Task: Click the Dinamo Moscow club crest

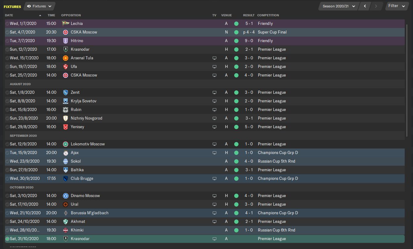Action: click(x=65, y=196)
